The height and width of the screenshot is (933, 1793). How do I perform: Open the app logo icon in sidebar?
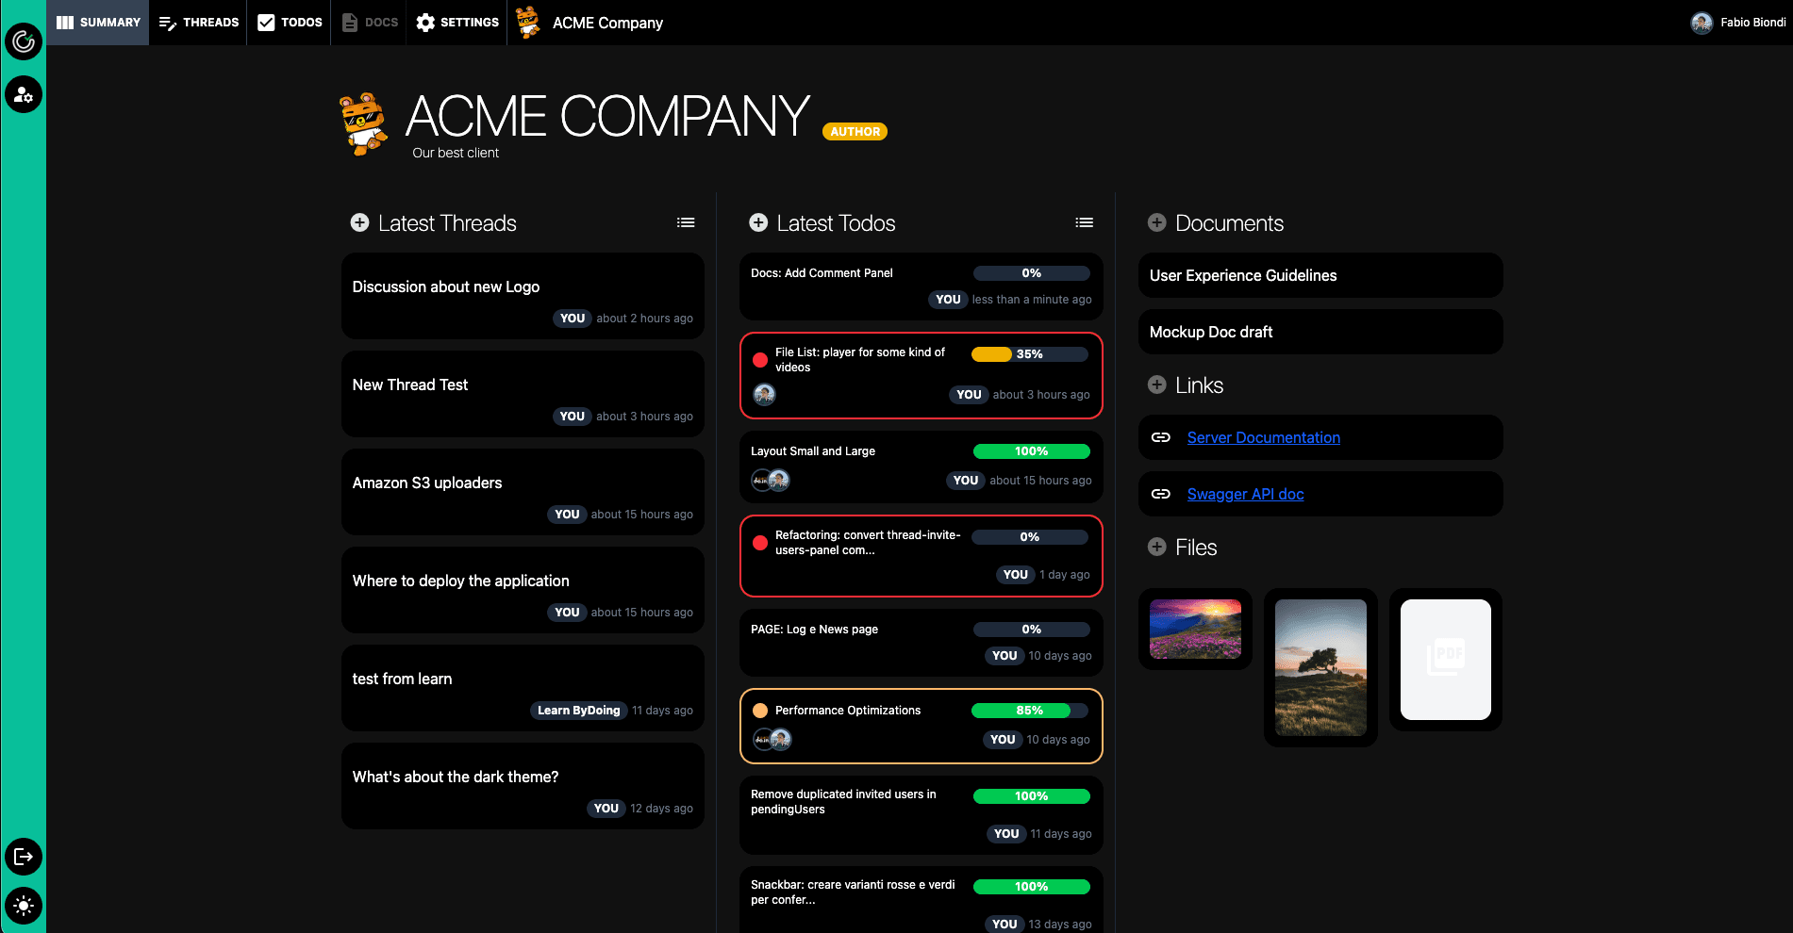tap(24, 41)
